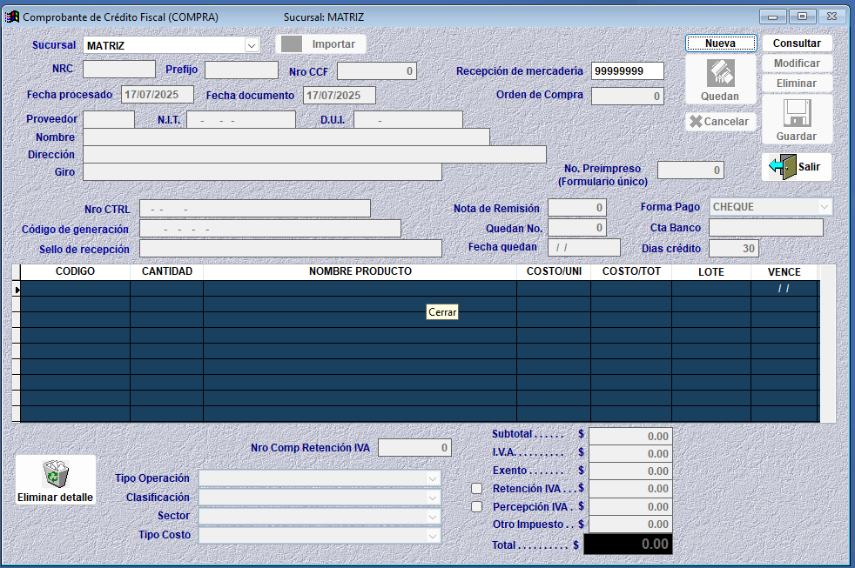Click the Eliminar detalle recycle bin icon
This screenshot has width=855, height=568.
click(x=56, y=474)
